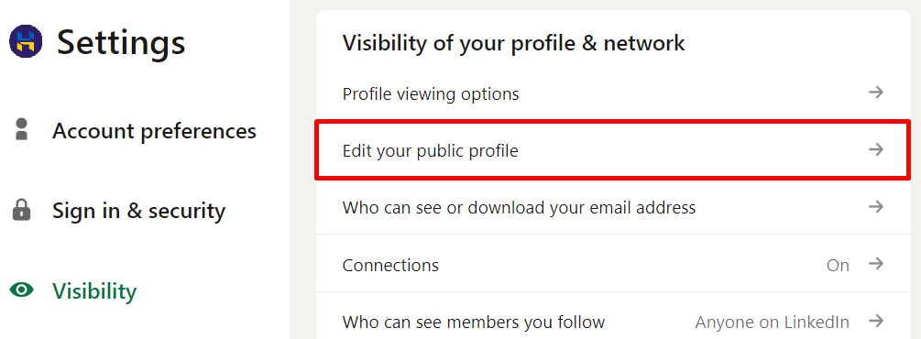The height and width of the screenshot is (339, 921).
Task: Open Profile viewing options
Action: (613, 93)
